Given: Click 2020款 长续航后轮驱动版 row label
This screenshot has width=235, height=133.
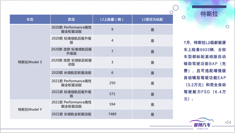Looking at the screenshot, I should pyautogui.click(x=71, y=73).
